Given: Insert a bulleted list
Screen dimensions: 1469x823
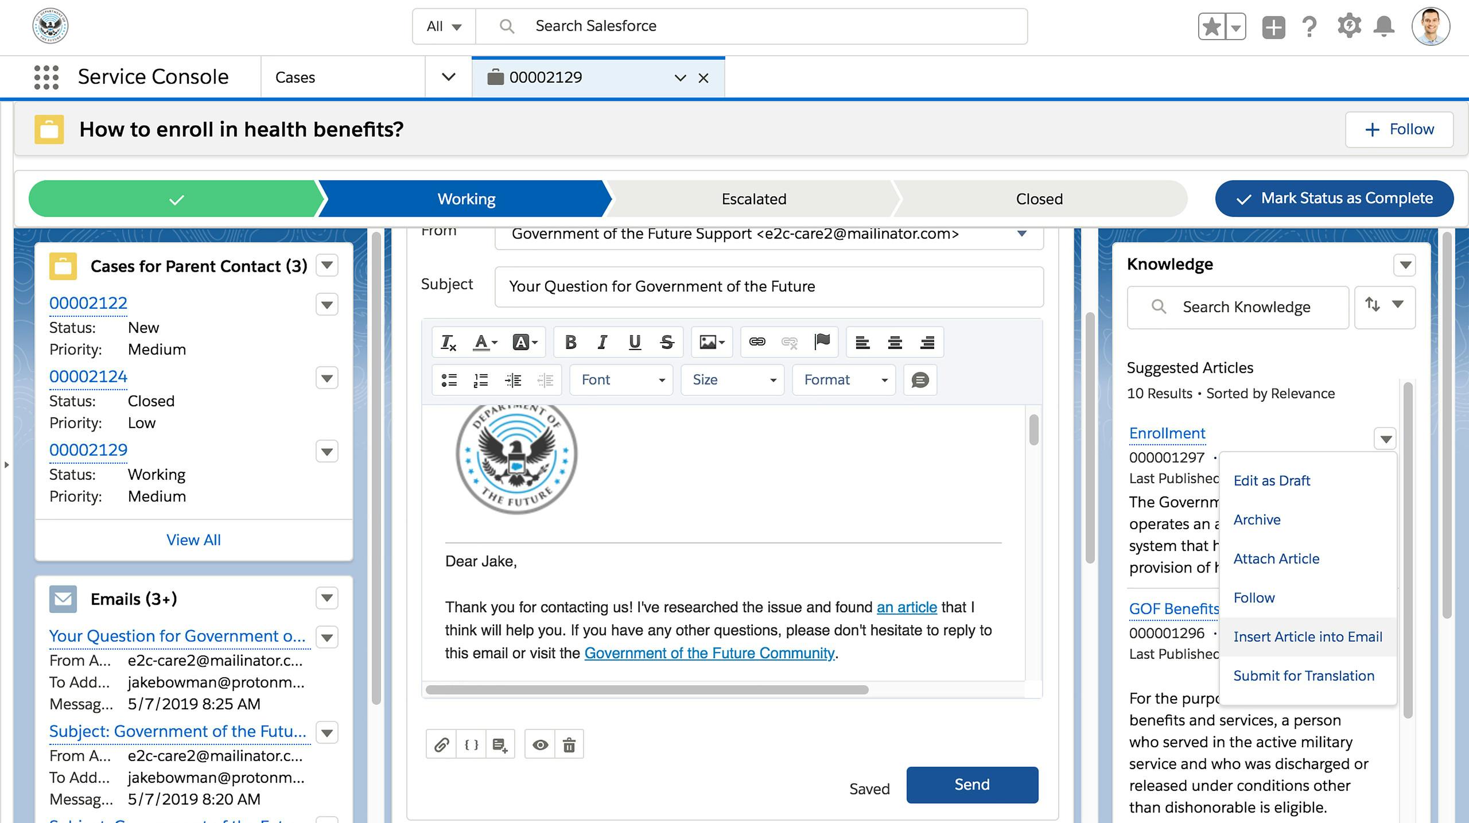Looking at the screenshot, I should click(x=449, y=380).
